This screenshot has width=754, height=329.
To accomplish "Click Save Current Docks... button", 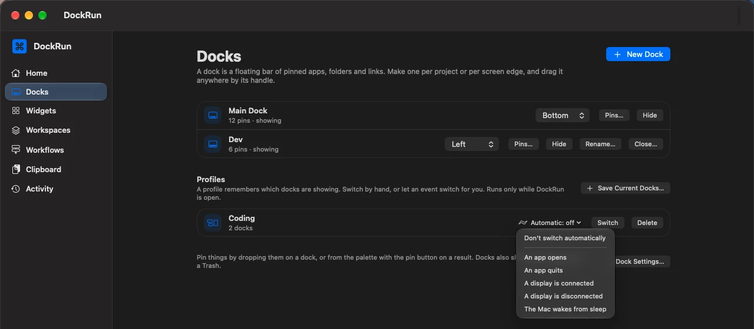I will [x=626, y=188].
